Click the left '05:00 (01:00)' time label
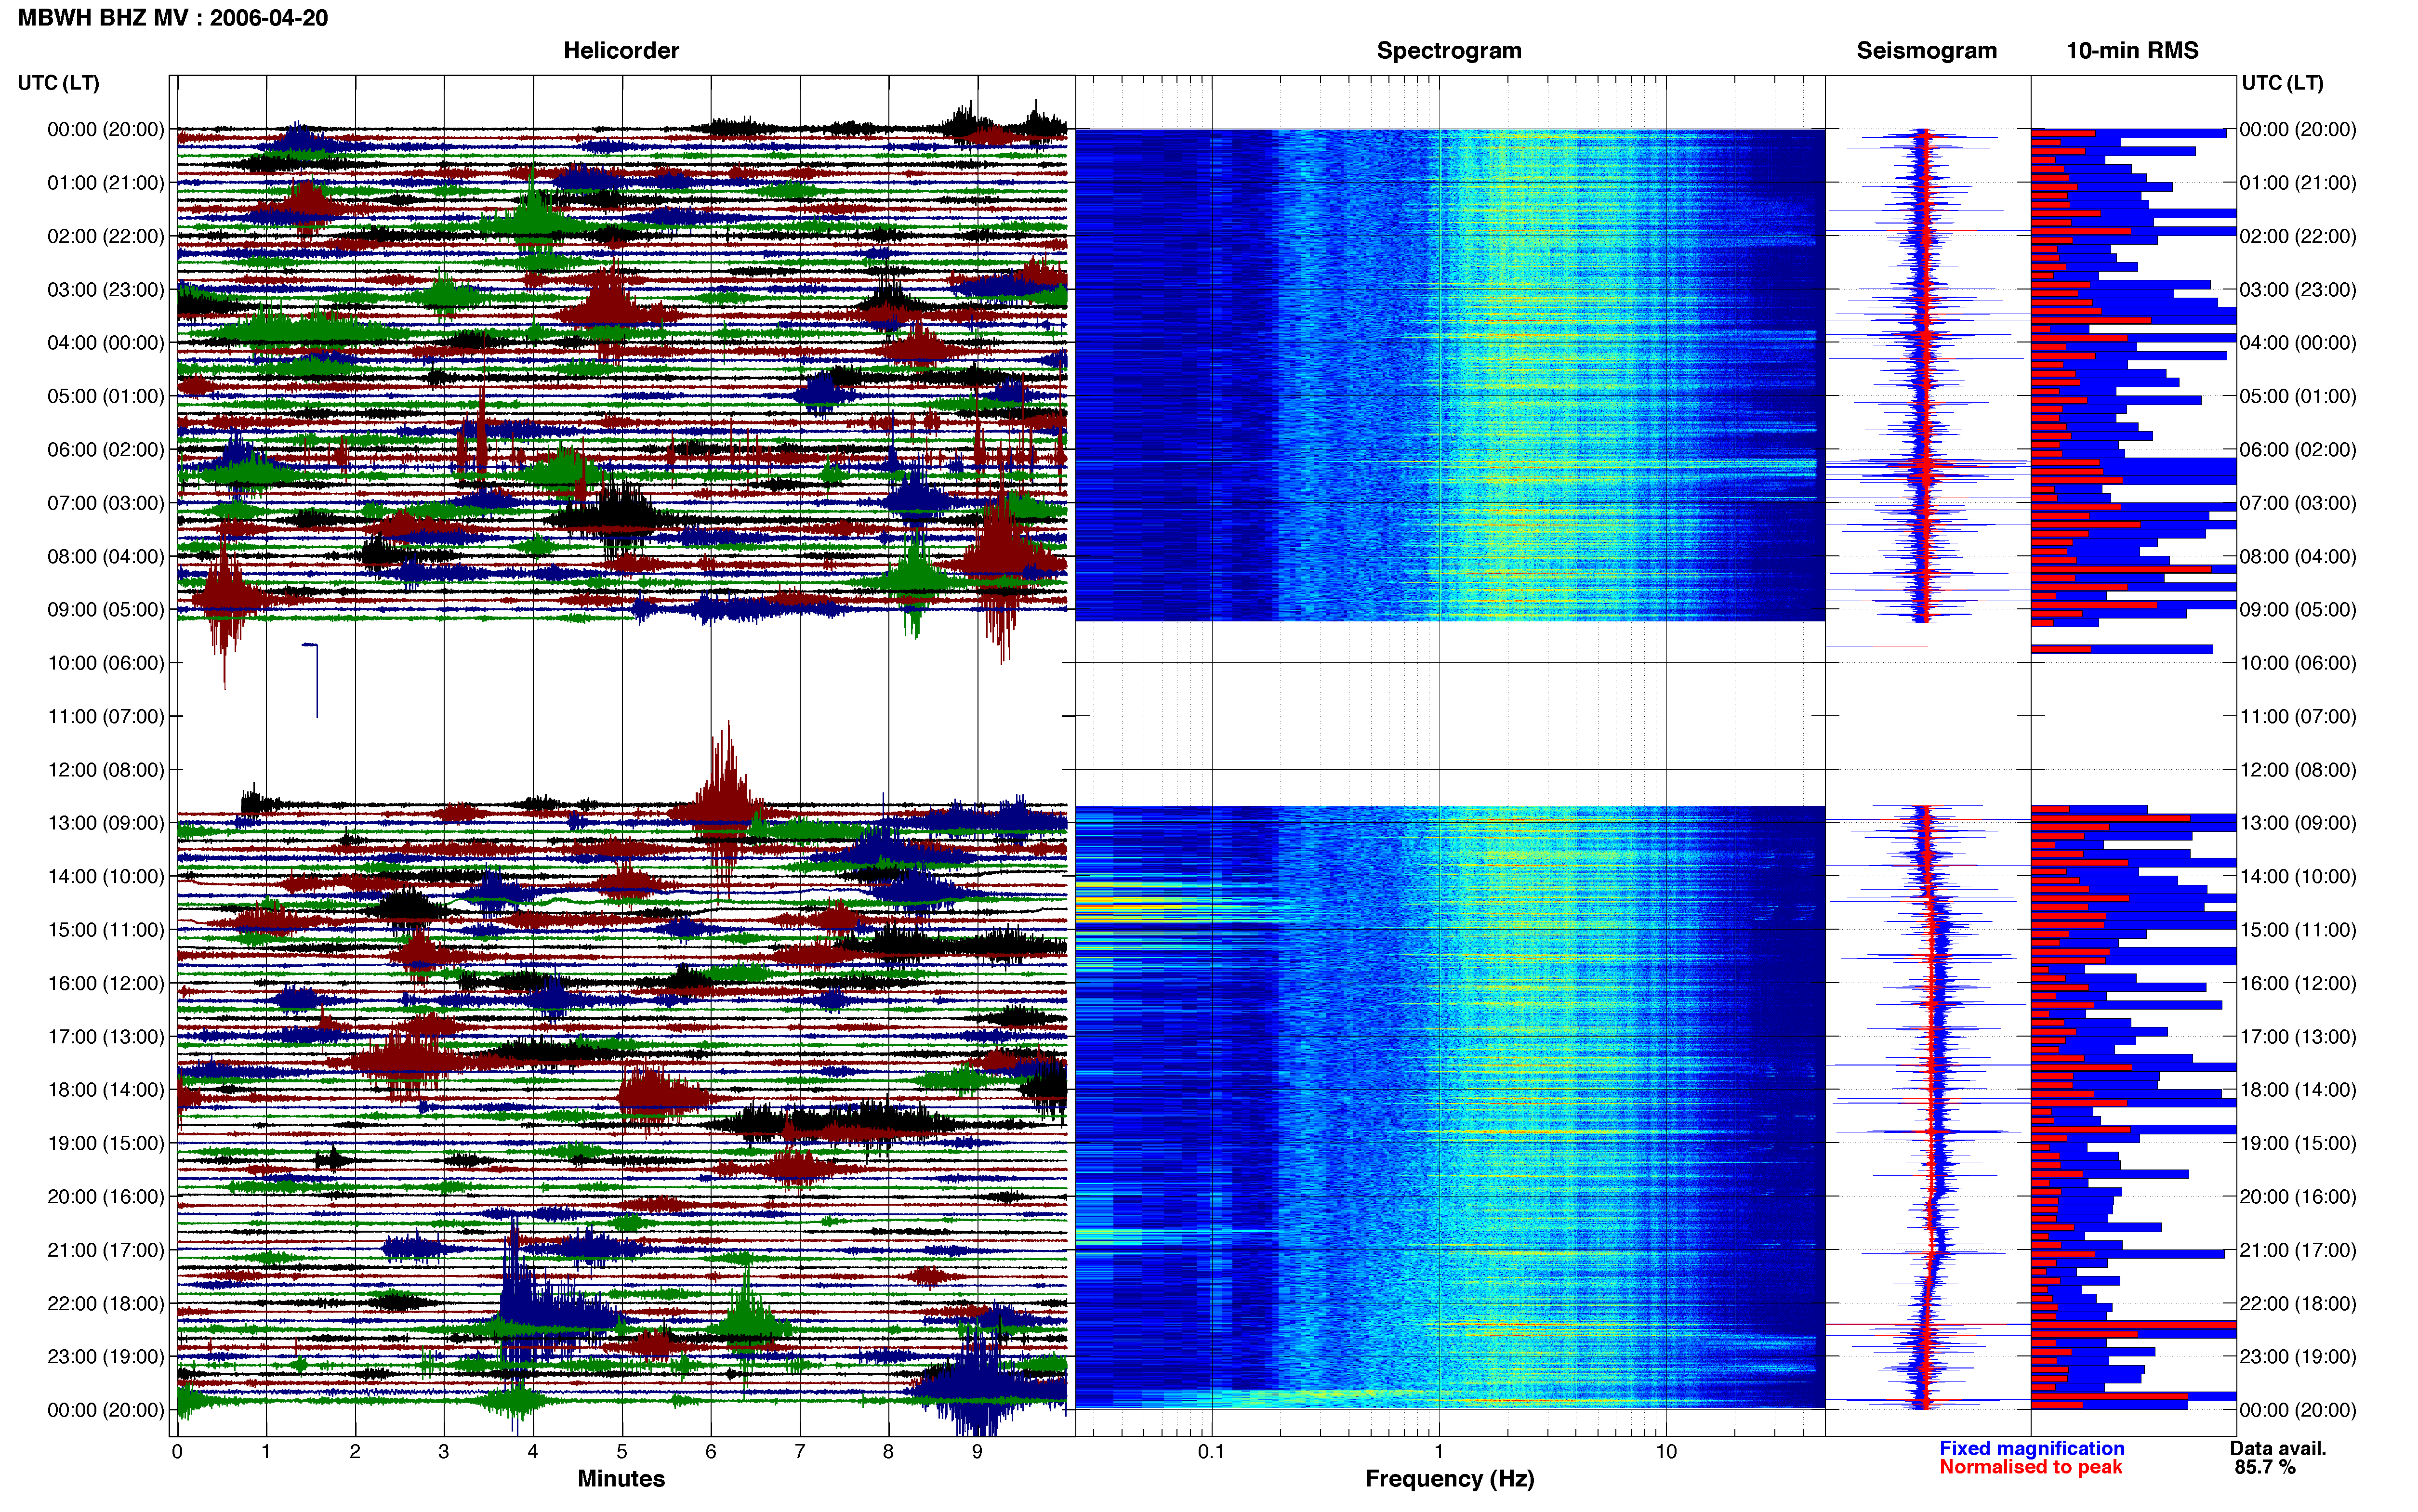 (106, 396)
